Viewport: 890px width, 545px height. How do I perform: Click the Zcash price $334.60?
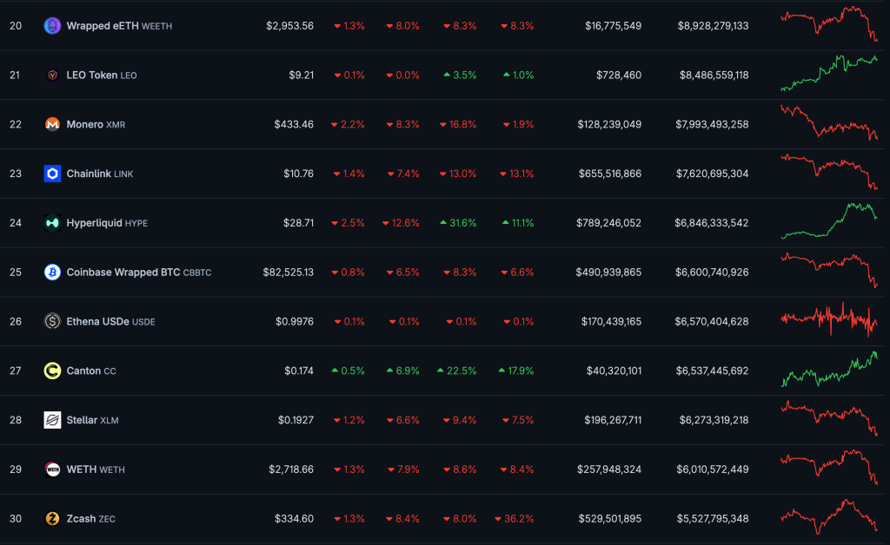click(294, 519)
